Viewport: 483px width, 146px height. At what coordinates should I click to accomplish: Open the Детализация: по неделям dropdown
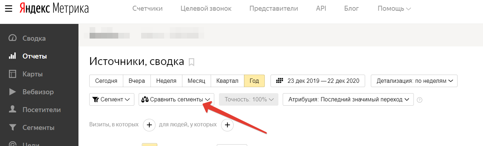[x=414, y=81]
